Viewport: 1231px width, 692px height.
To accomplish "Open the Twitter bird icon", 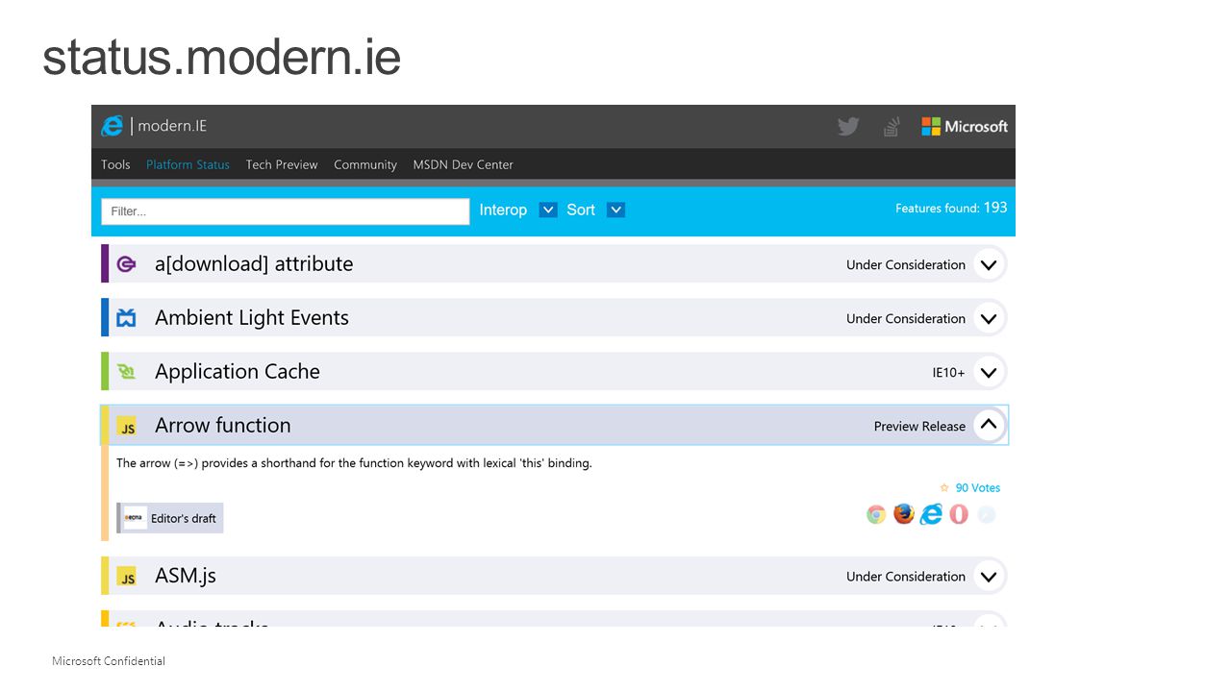I will (x=847, y=126).
